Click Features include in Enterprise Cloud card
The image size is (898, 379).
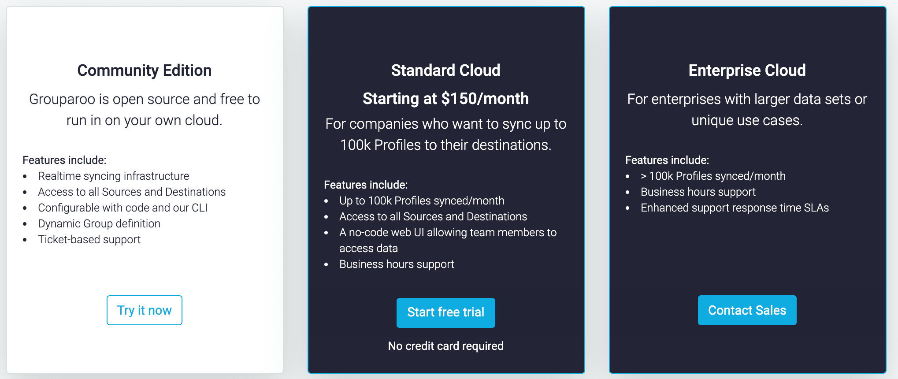667,160
